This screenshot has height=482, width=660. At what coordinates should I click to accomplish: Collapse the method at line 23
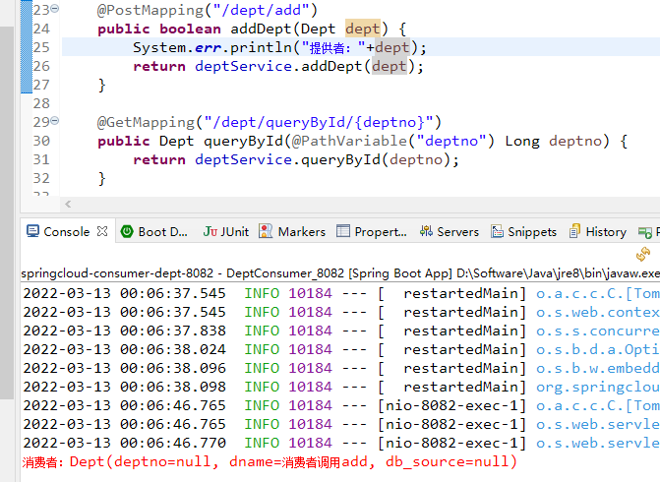pos(55,9)
